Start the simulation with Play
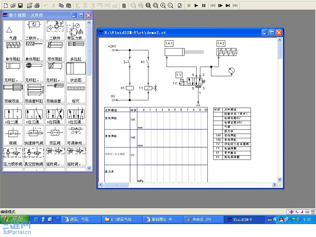Screen dimensions: 316x237 (x=196, y=6)
